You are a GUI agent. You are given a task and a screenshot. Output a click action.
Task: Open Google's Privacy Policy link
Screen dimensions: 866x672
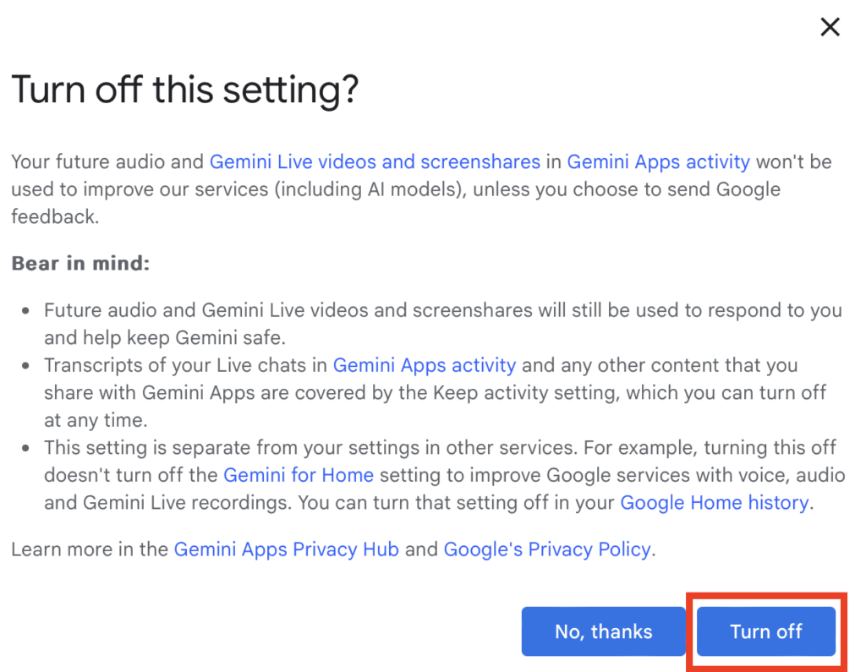[547, 549]
